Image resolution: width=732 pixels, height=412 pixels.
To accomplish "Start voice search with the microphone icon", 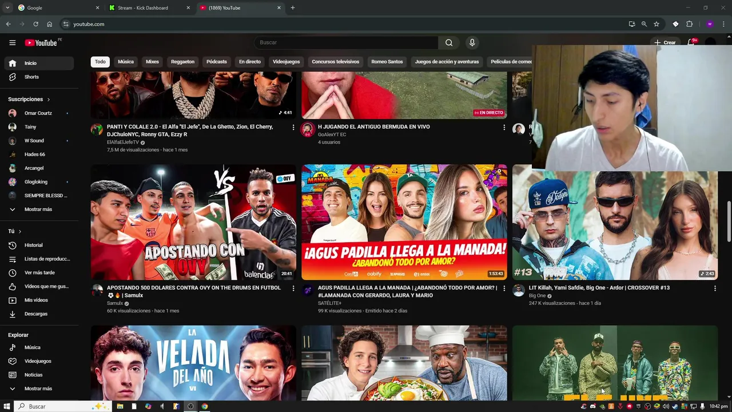I will click(x=472, y=42).
